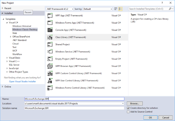Select the WPF User Control Library icon
Screen dimensions: 175x121
(50, 80)
